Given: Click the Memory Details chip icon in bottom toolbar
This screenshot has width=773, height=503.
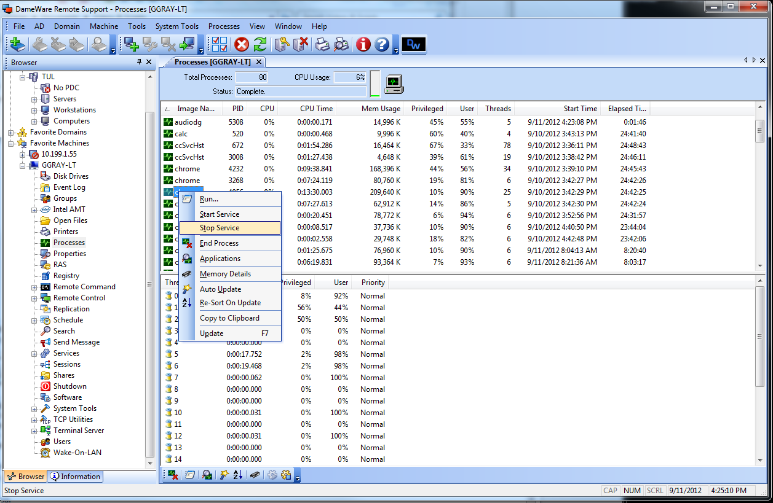Looking at the screenshot, I should coord(255,475).
